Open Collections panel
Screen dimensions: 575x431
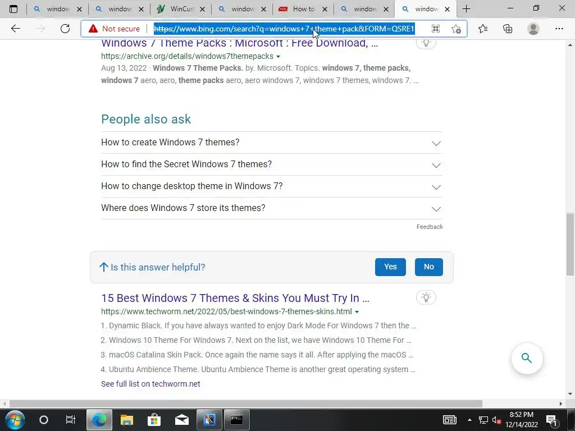(508, 29)
